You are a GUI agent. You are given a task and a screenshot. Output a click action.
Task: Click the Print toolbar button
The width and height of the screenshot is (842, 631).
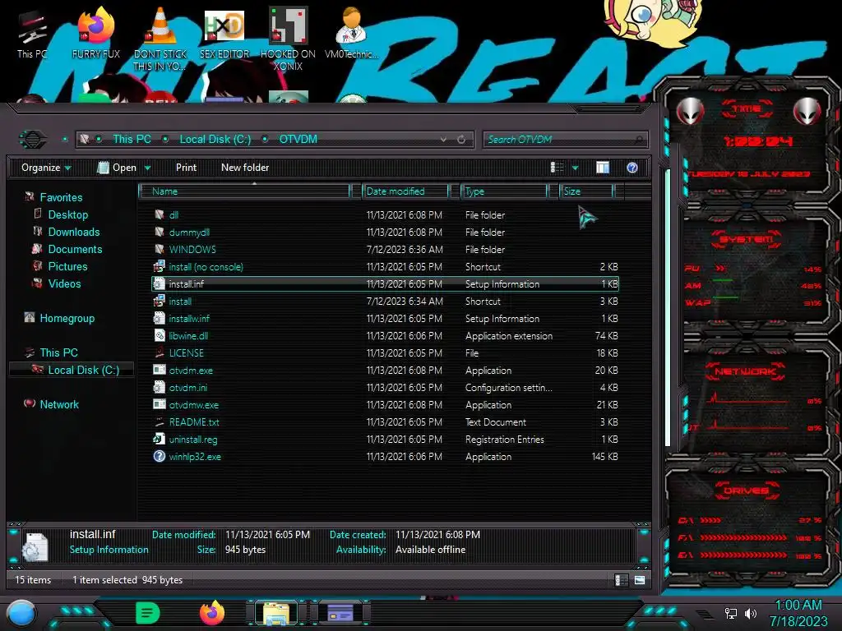tap(187, 168)
